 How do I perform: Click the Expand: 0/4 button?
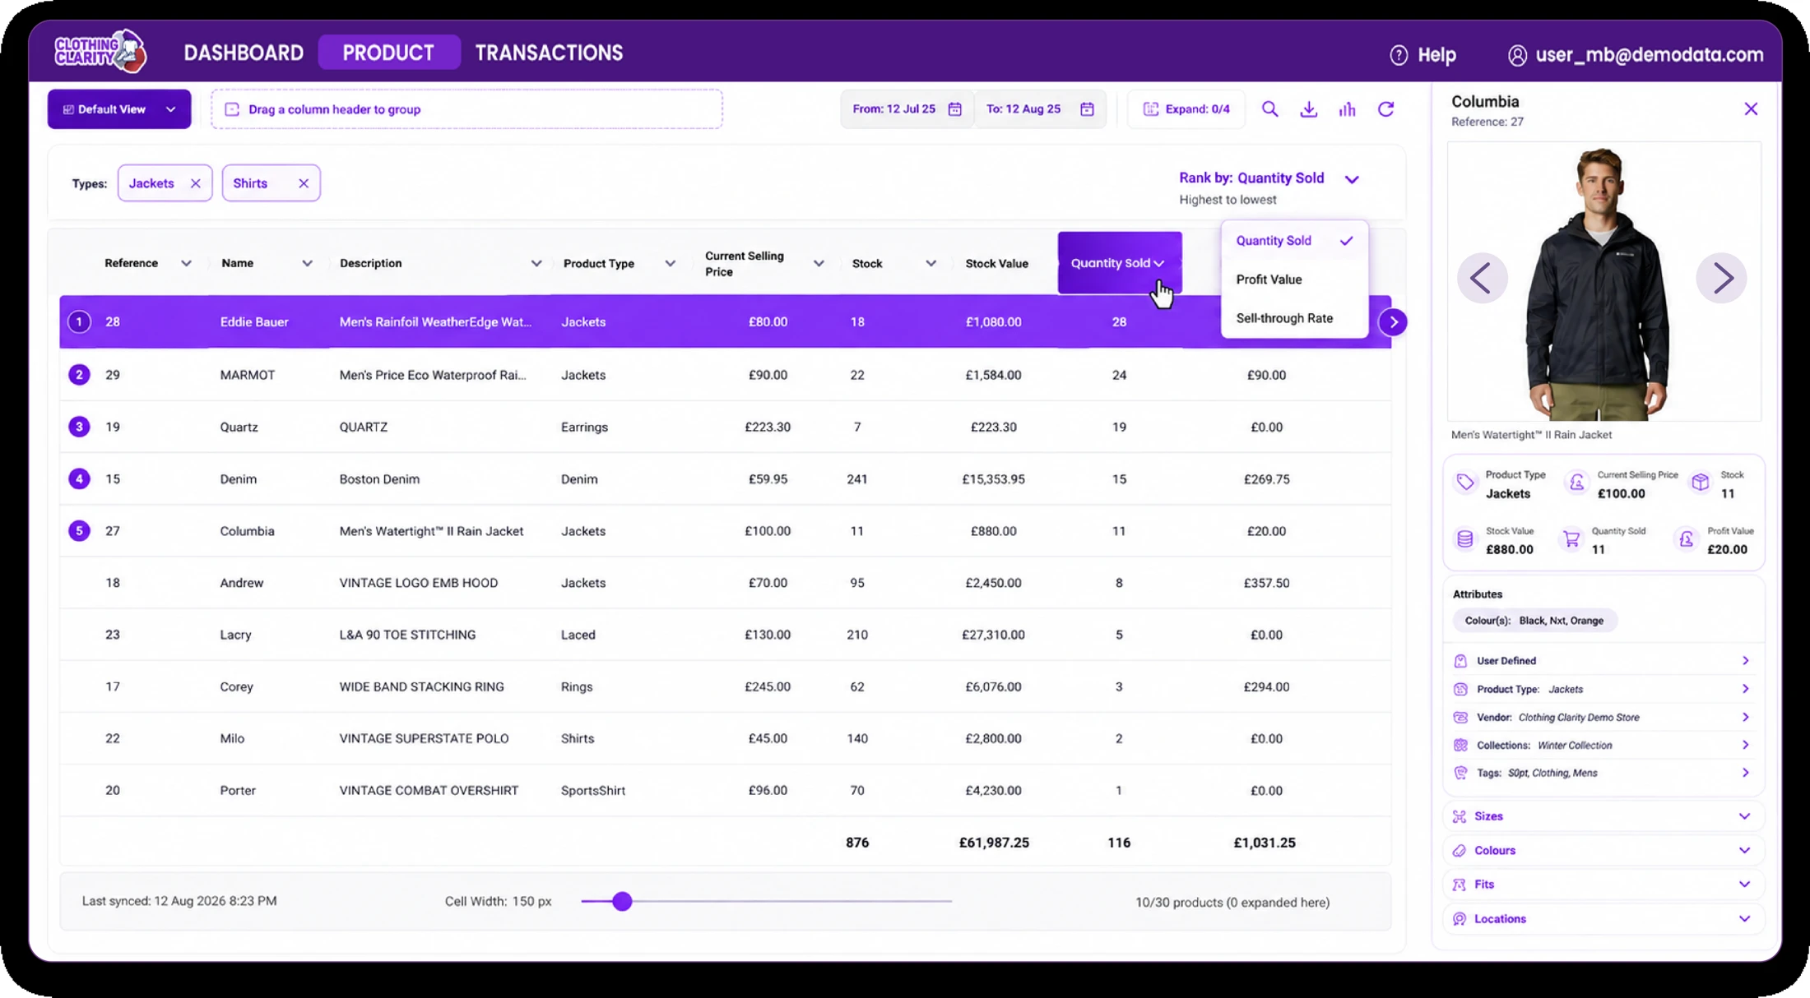coord(1186,109)
